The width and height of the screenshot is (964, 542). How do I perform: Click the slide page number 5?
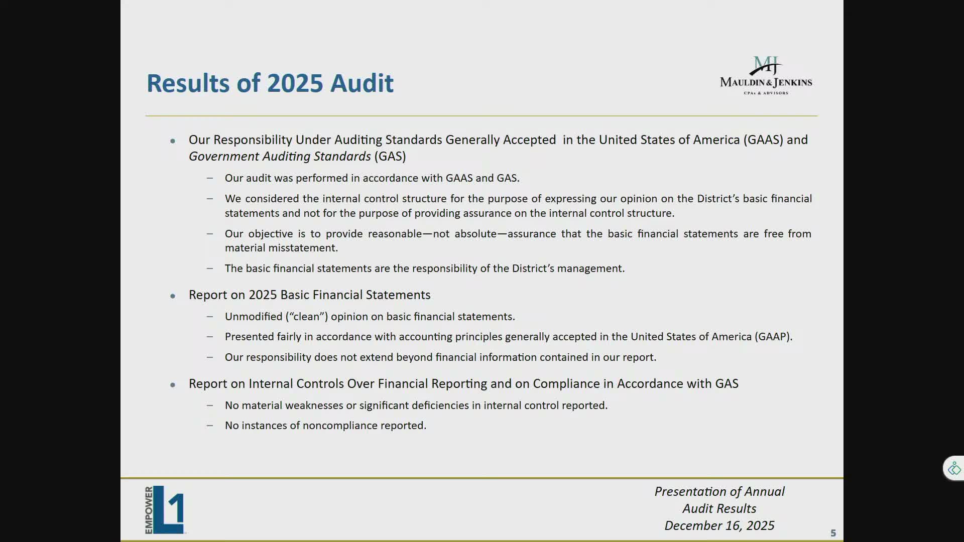point(833,533)
